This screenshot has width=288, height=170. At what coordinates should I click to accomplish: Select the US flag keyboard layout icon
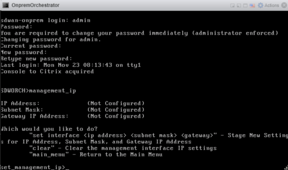(252, 5)
